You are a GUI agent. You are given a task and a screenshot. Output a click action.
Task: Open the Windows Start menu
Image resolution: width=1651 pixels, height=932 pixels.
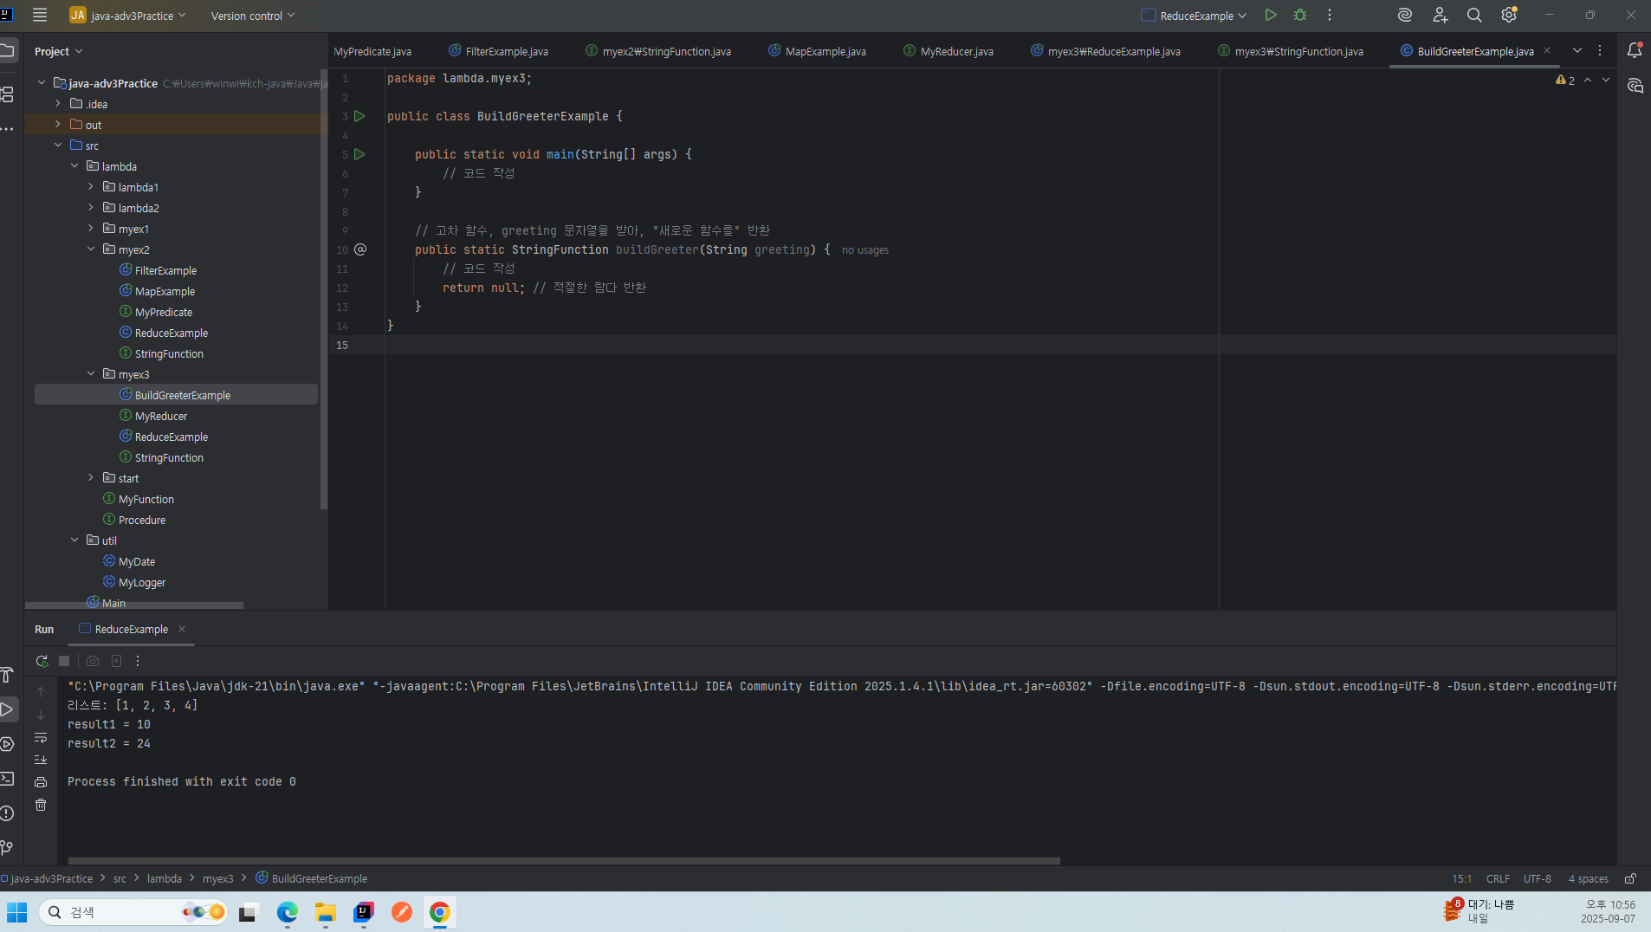point(17,912)
